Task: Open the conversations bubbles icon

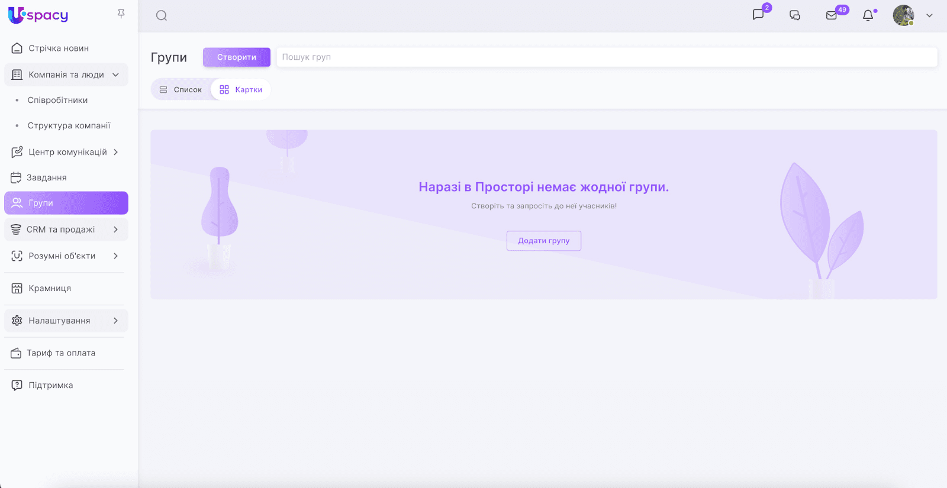Action: (795, 15)
